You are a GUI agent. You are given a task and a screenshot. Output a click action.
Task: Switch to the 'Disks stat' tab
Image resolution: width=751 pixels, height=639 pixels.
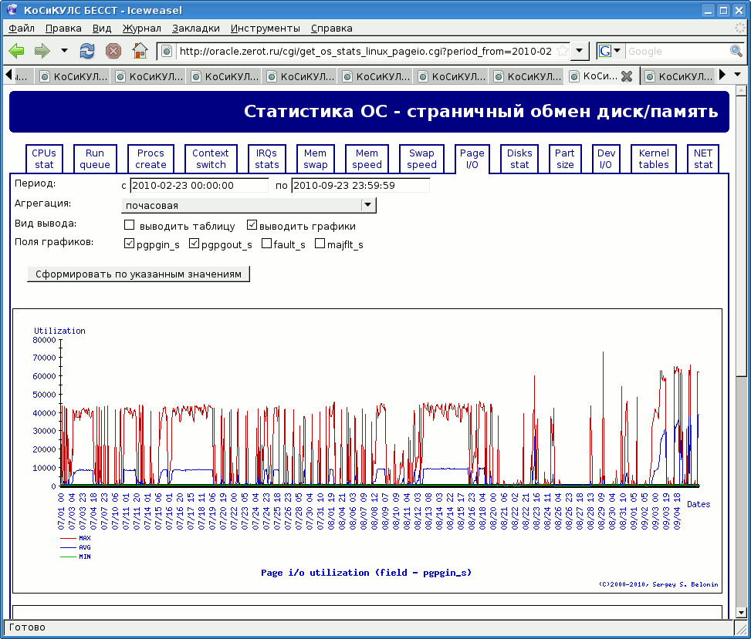pyautogui.click(x=519, y=159)
